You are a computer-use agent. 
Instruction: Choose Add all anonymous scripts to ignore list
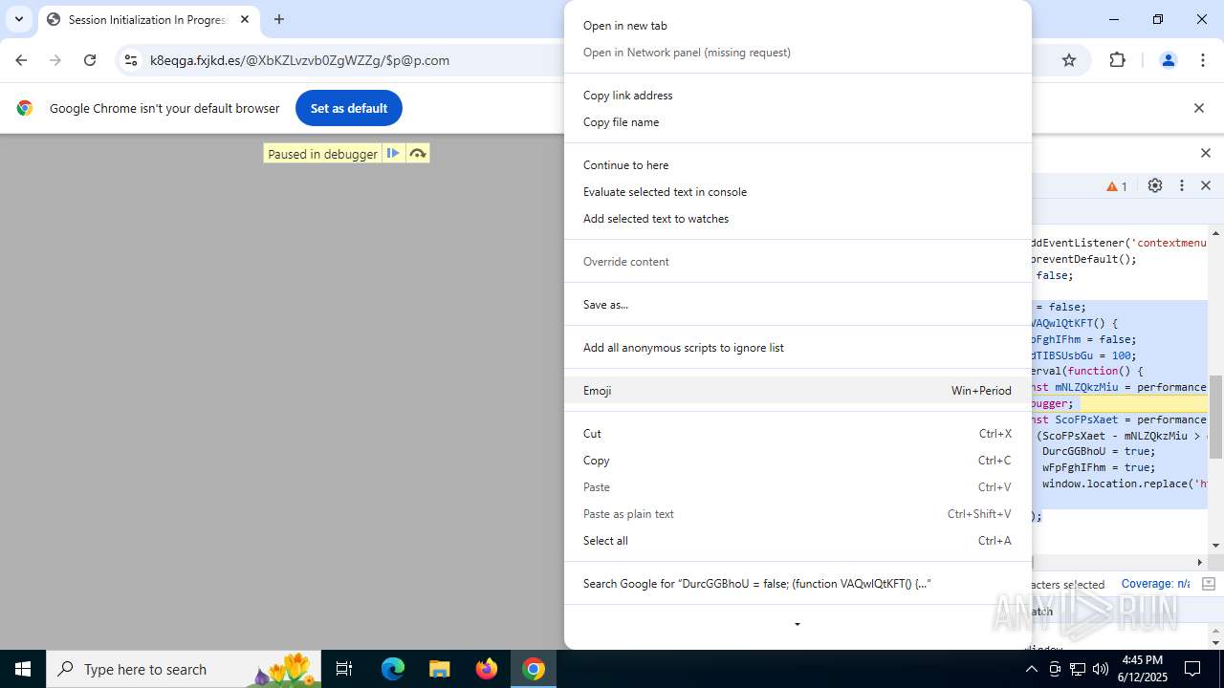798,348
